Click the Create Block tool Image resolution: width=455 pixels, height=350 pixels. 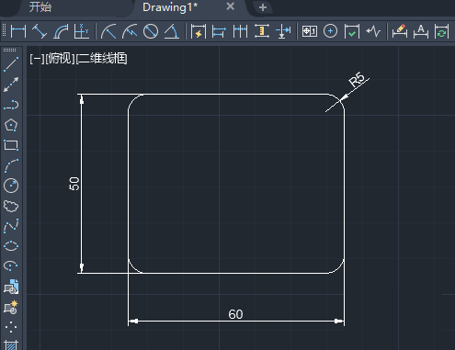click(x=11, y=307)
